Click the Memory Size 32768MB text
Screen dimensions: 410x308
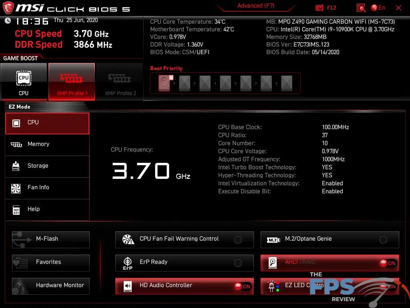[296, 37]
